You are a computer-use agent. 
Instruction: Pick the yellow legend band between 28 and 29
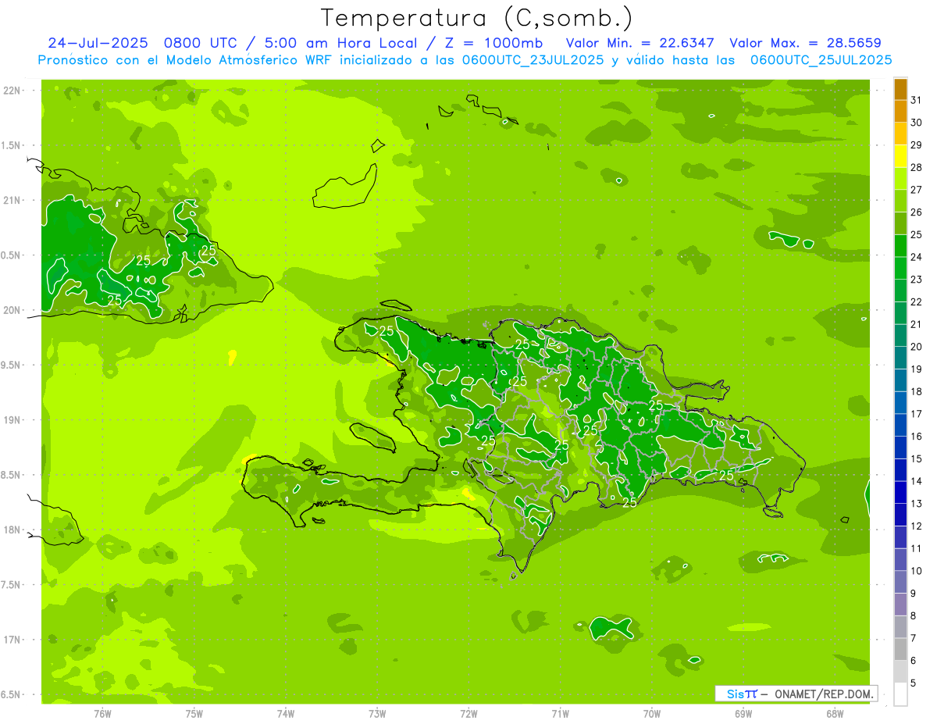click(x=900, y=155)
